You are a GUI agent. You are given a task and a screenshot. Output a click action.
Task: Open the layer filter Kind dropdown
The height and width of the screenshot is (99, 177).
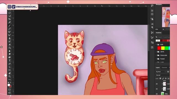pyautogui.click(x=161, y=71)
